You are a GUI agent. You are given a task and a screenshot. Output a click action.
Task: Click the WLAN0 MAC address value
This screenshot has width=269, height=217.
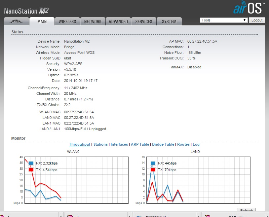79,112
